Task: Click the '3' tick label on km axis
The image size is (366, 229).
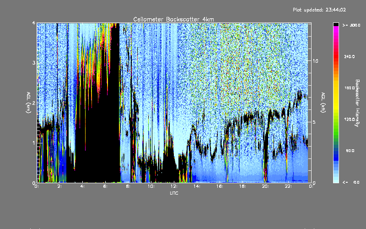Action: [34, 63]
